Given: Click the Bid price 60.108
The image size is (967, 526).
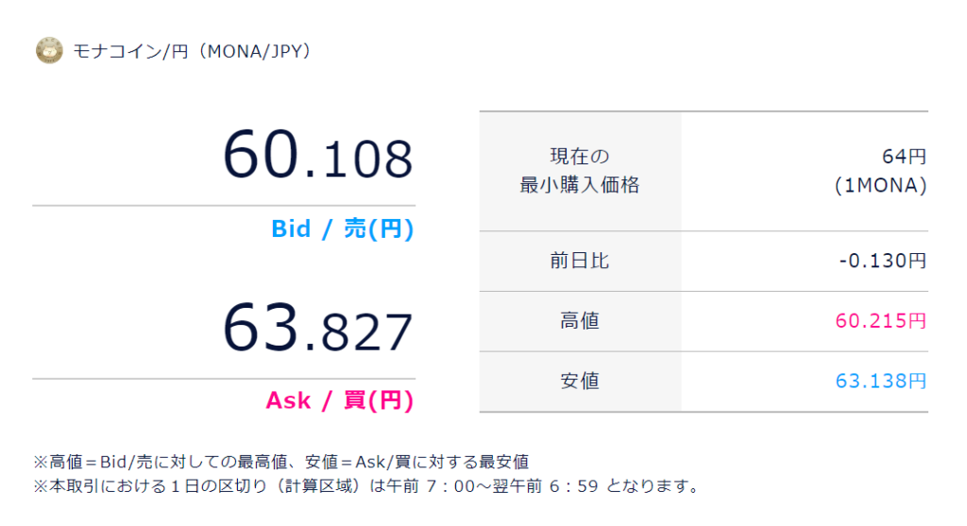Looking at the screenshot, I should (318, 156).
